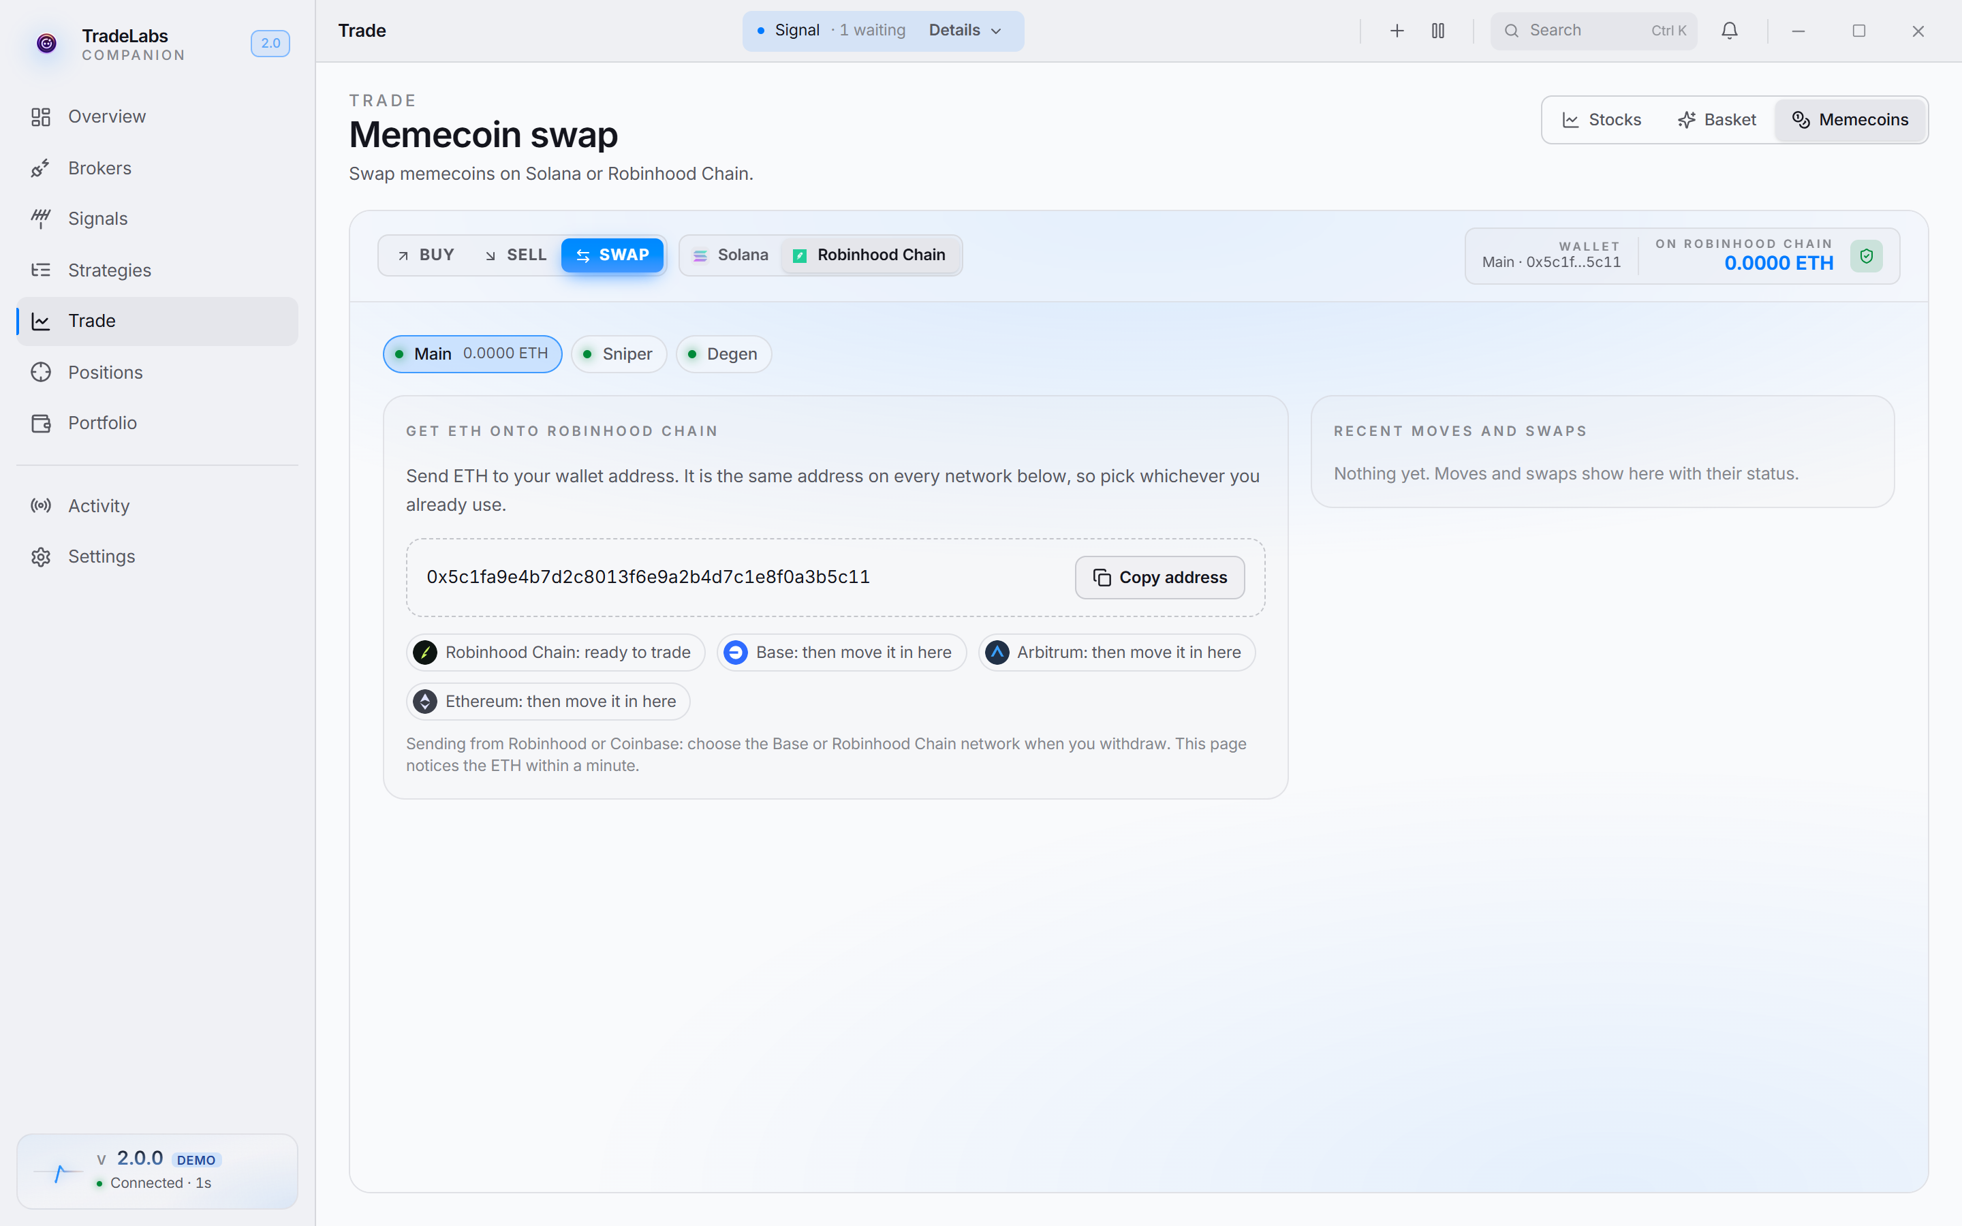The image size is (1962, 1226).
Task: Click the plus add icon
Action: click(1396, 31)
